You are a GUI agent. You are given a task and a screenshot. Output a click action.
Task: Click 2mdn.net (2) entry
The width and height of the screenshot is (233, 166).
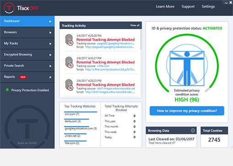pos(73,136)
